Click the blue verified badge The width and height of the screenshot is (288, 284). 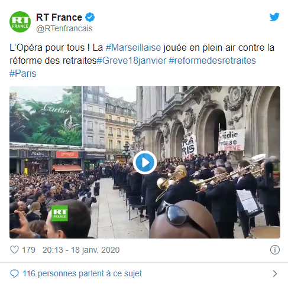[90, 17]
